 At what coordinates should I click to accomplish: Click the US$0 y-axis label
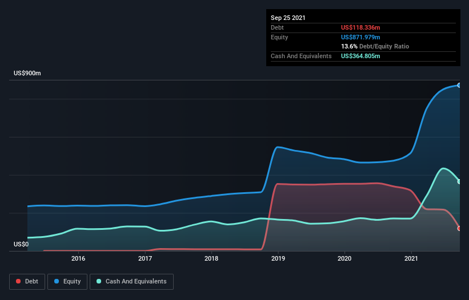pyautogui.click(x=21, y=244)
